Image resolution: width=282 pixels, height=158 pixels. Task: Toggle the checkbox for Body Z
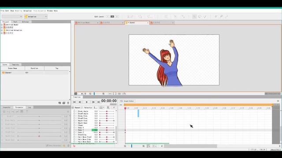(x=74, y=133)
